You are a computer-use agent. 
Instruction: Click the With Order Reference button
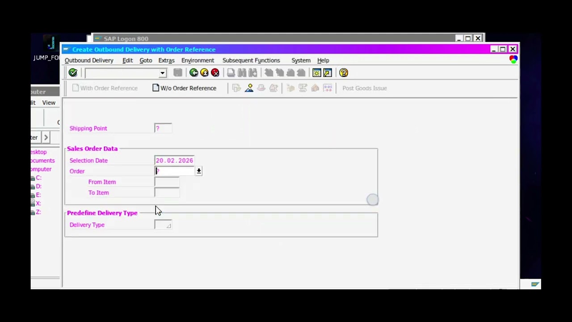click(x=105, y=88)
